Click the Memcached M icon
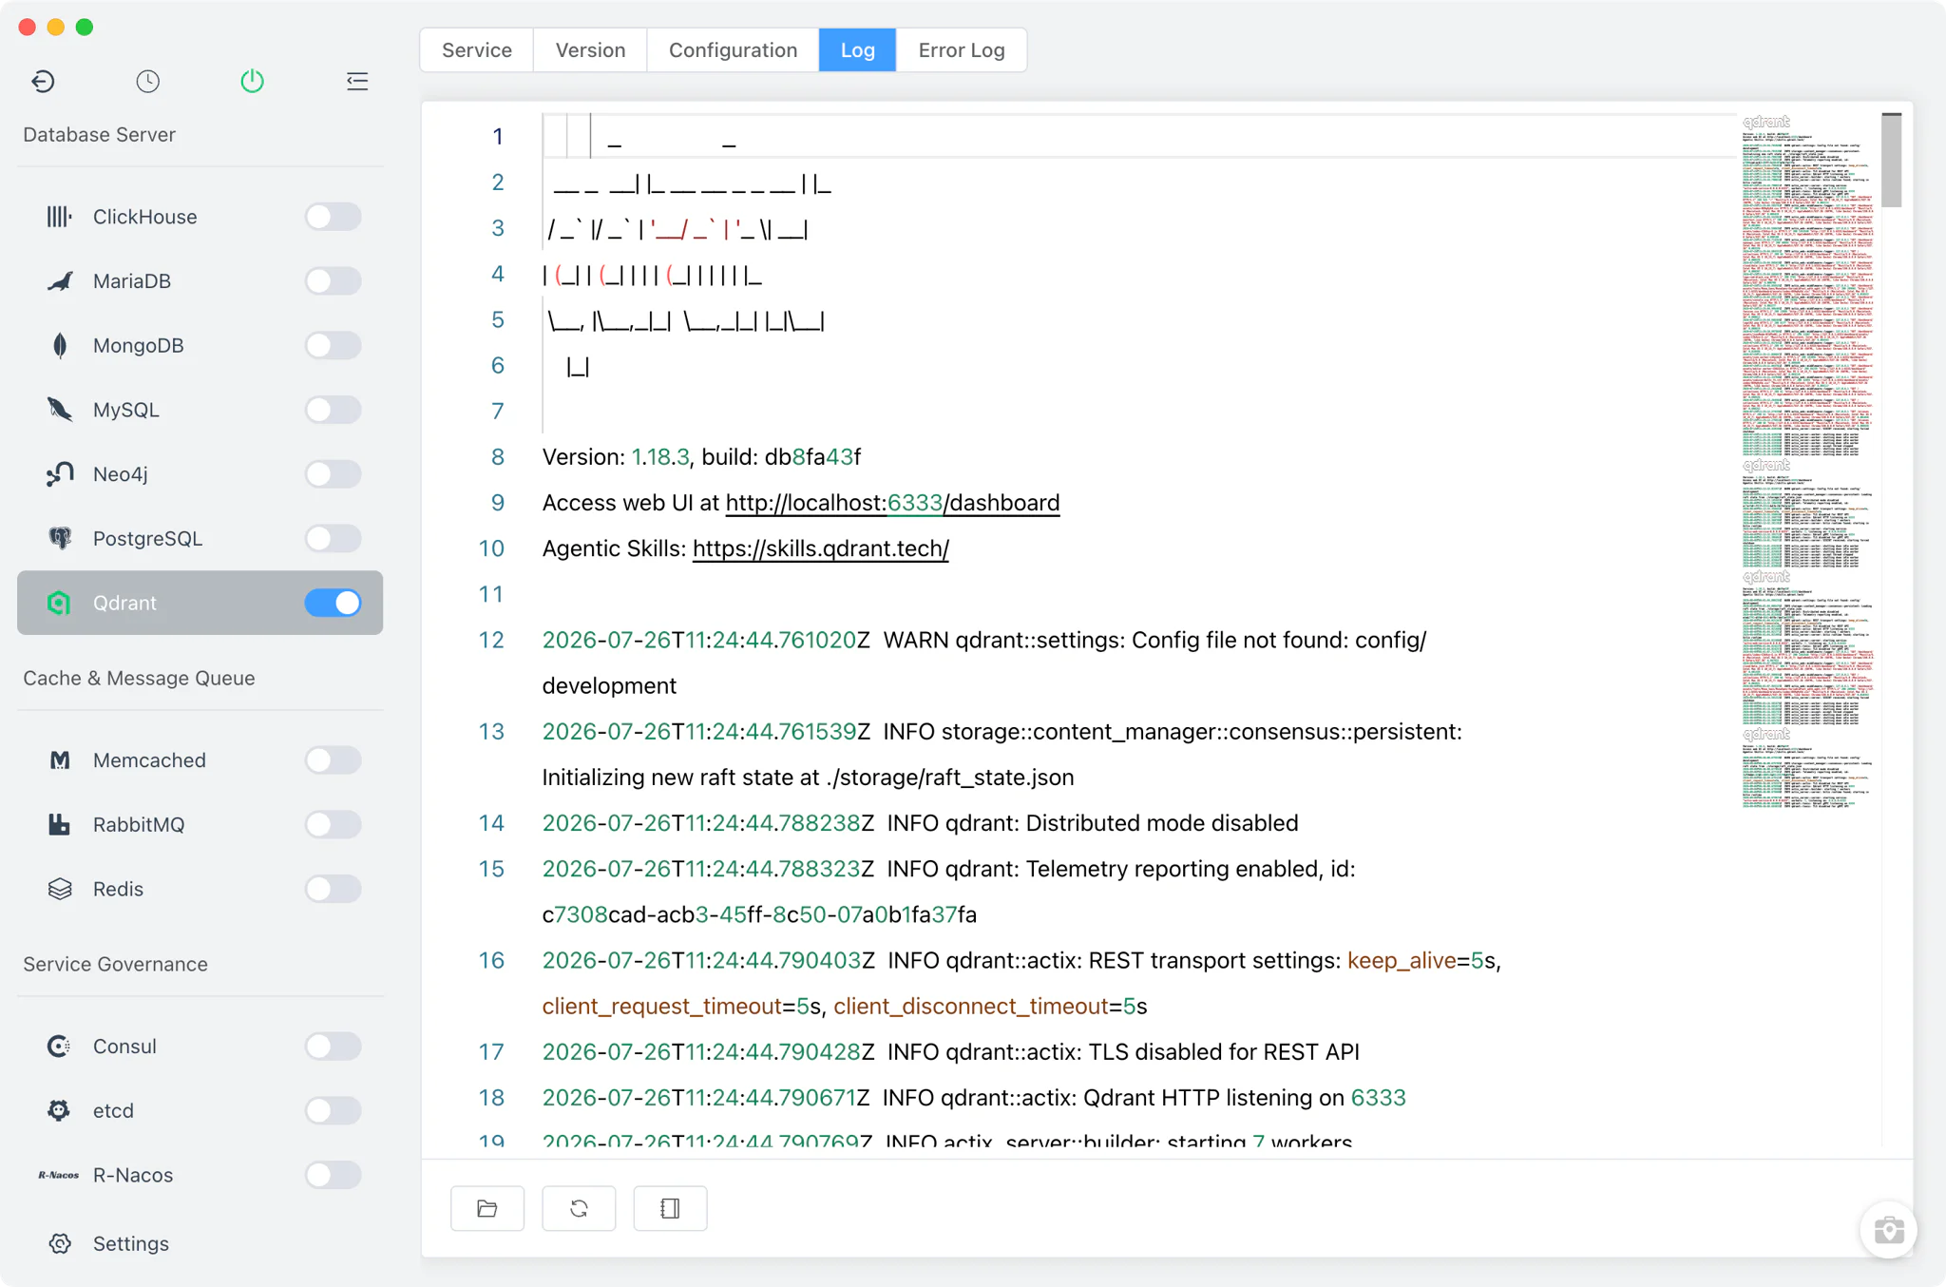The height and width of the screenshot is (1287, 1946). pyautogui.click(x=59, y=760)
